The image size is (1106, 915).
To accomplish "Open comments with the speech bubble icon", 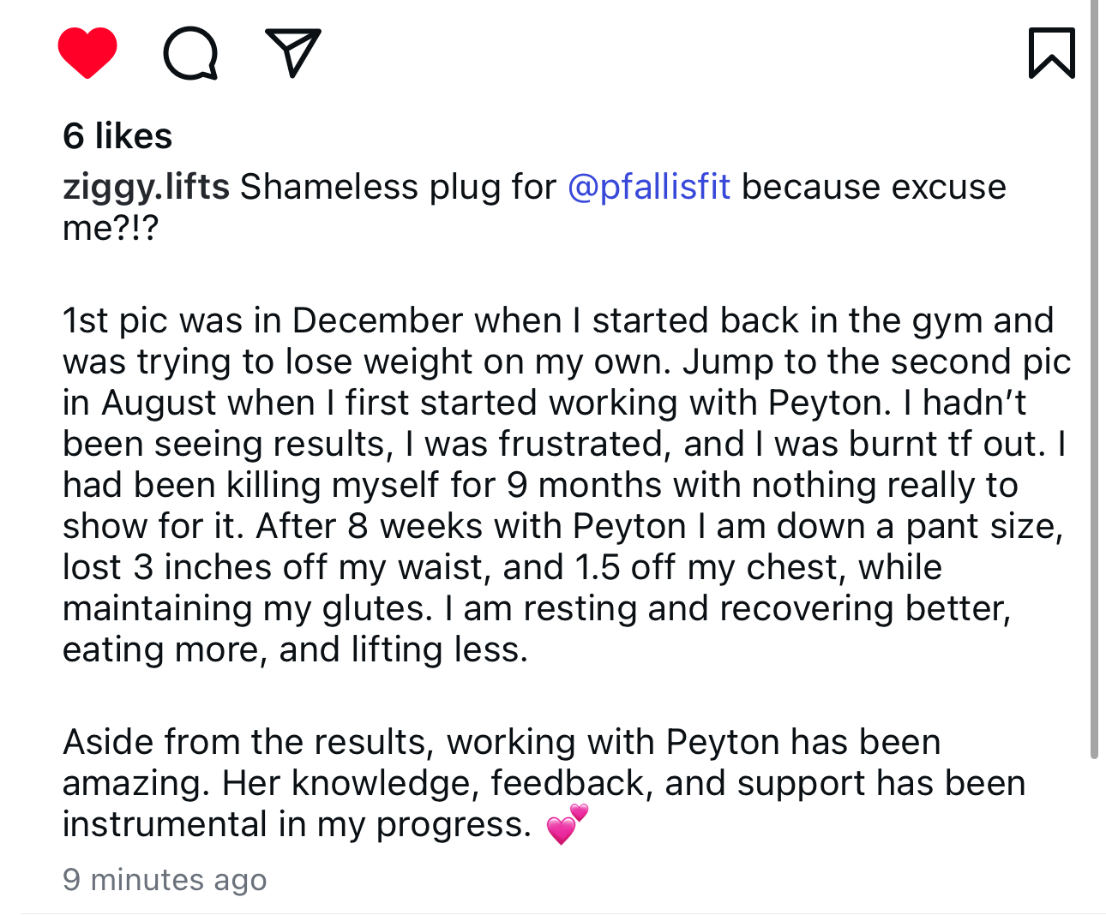I will (x=190, y=53).
